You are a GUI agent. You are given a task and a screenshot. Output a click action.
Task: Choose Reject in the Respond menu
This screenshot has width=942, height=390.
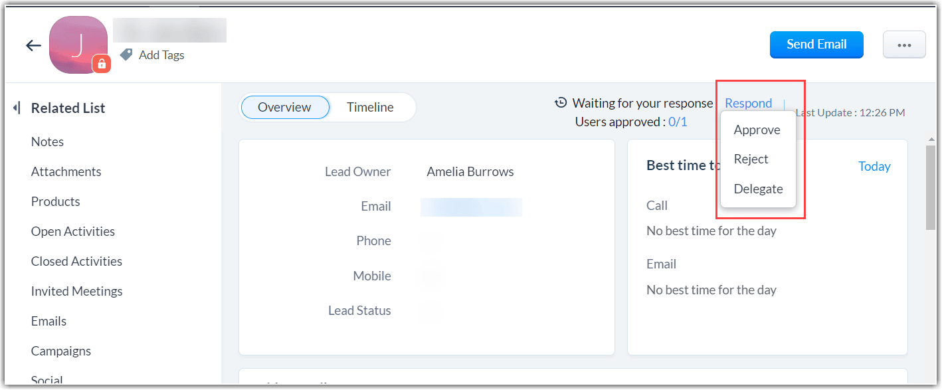pyautogui.click(x=751, y=159)
